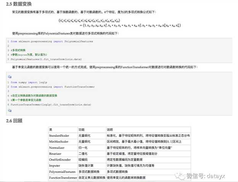Click the line "from numpy import log1p"
Screen dimensions: 238x182
point(29,82)
